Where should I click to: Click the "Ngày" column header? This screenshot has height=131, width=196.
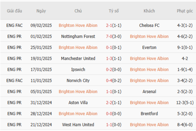coord(41,11)
